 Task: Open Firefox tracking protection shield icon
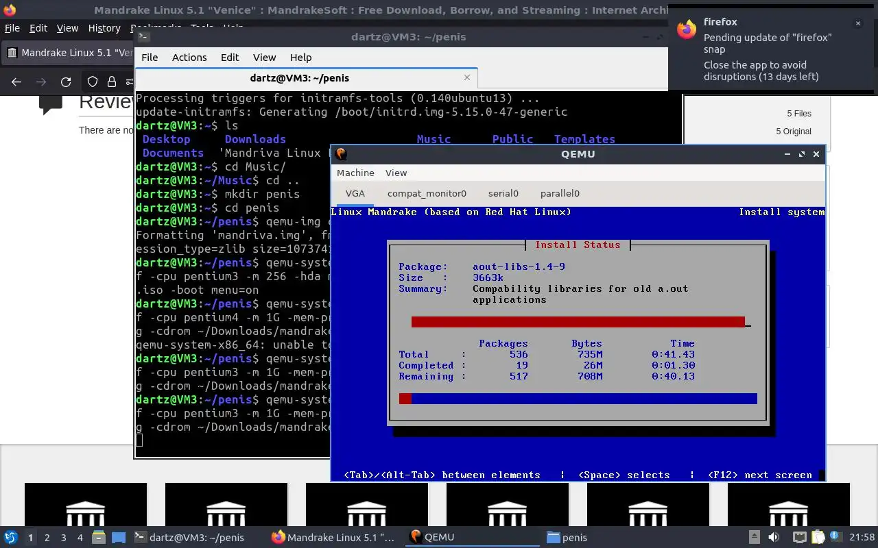click(93, 82)
